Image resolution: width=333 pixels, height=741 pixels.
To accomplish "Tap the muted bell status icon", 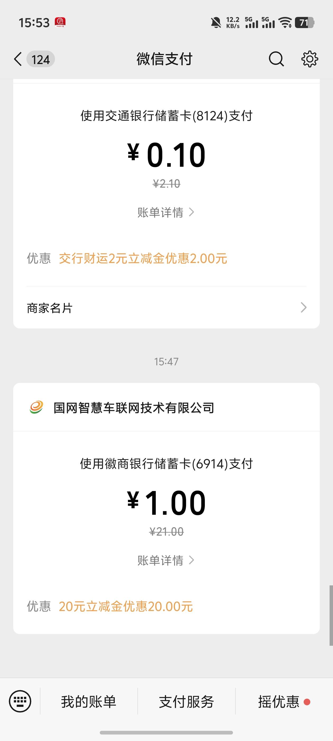I will (216, 22).
